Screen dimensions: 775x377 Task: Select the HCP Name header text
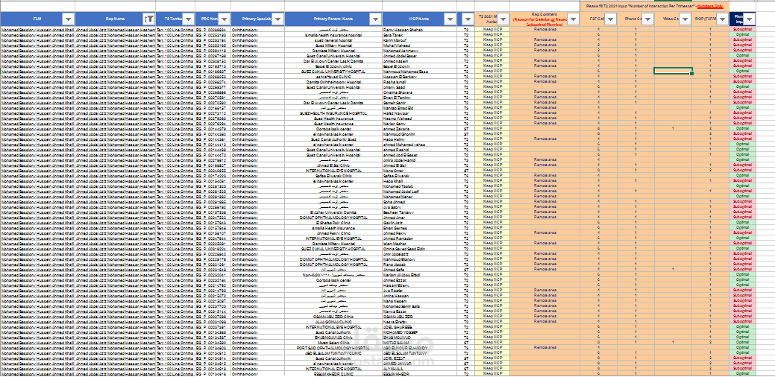(419, 19)
